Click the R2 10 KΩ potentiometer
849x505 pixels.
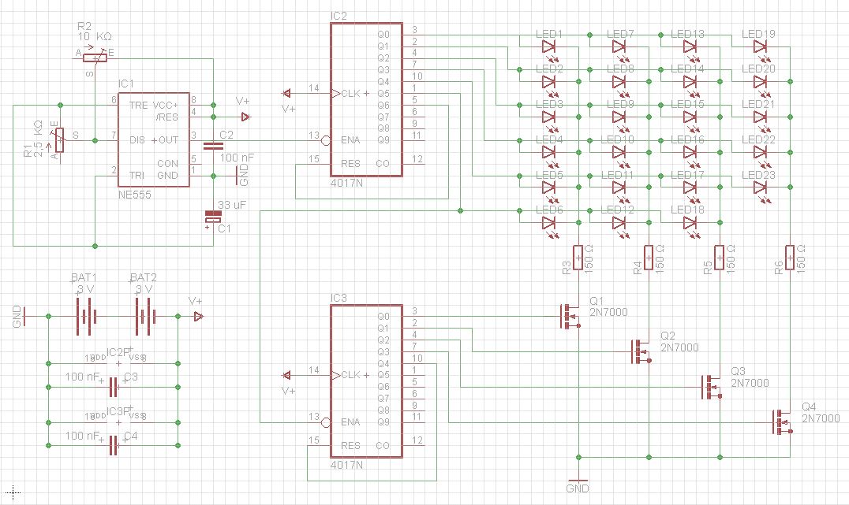point(95,56)
